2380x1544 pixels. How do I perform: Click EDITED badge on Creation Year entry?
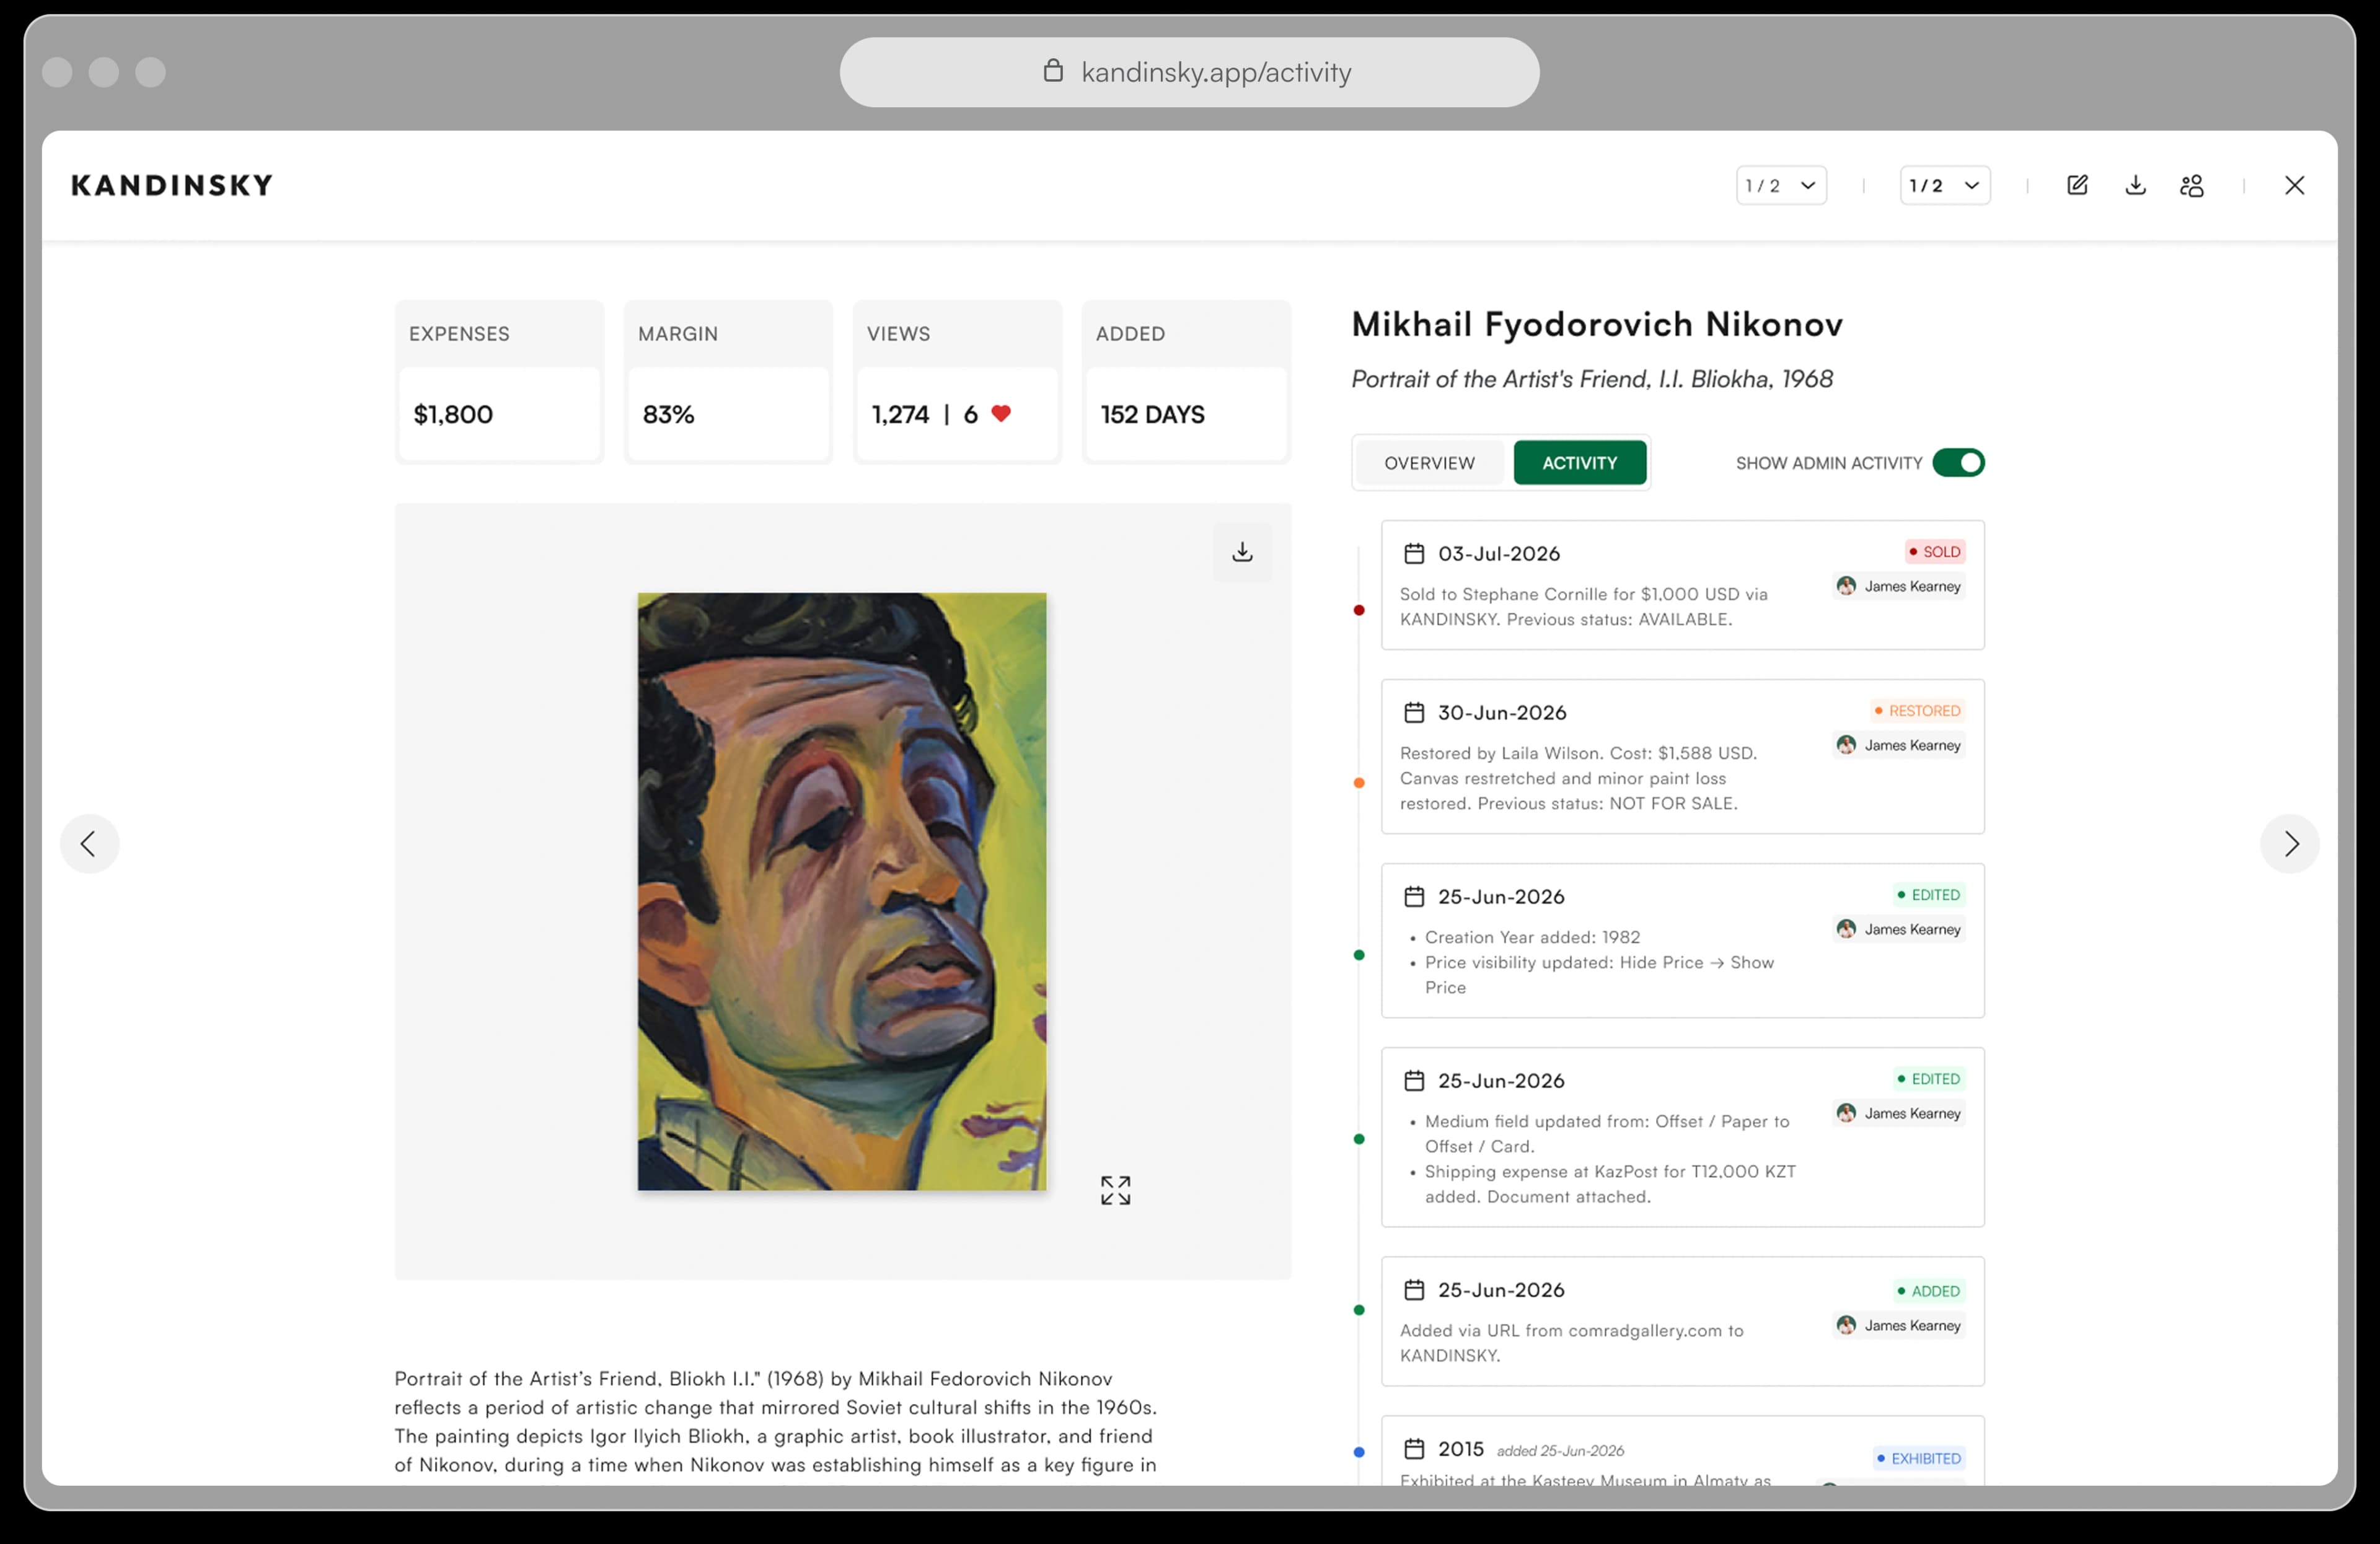point(1928,895)
